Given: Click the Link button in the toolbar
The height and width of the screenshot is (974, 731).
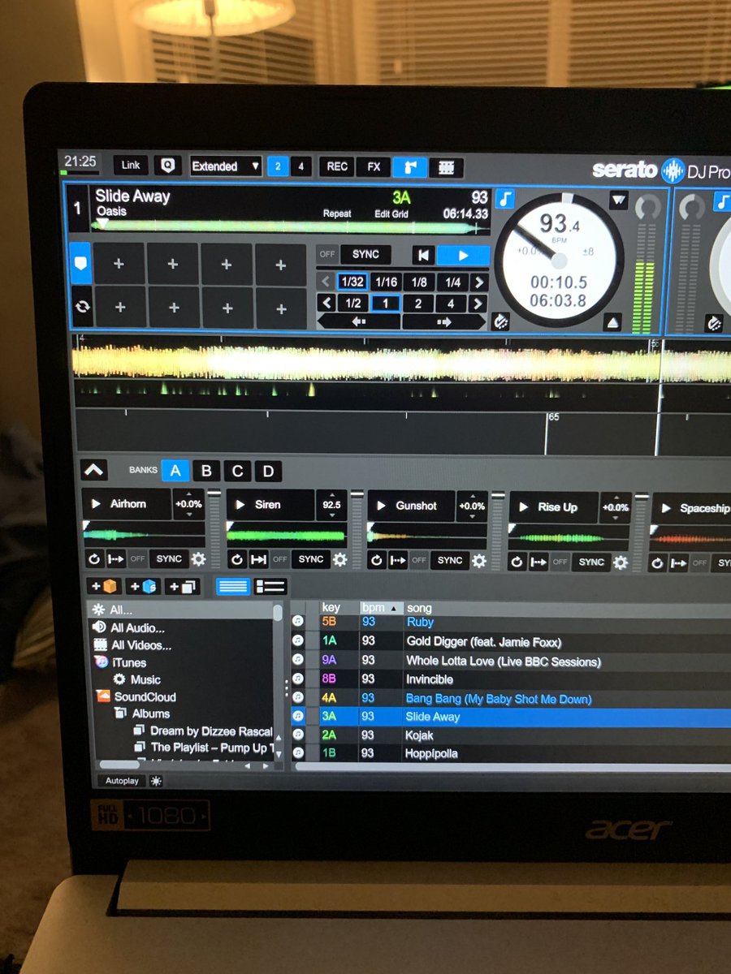Looking at the screenshot, I should [x=130, y=166].
